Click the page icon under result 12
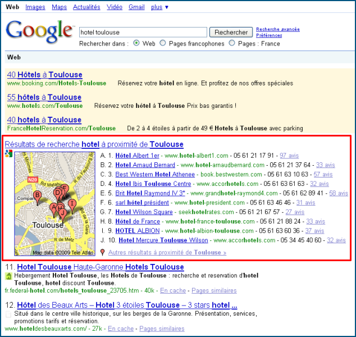Screen dimensions: 356x337 click(x=8, y=315)
